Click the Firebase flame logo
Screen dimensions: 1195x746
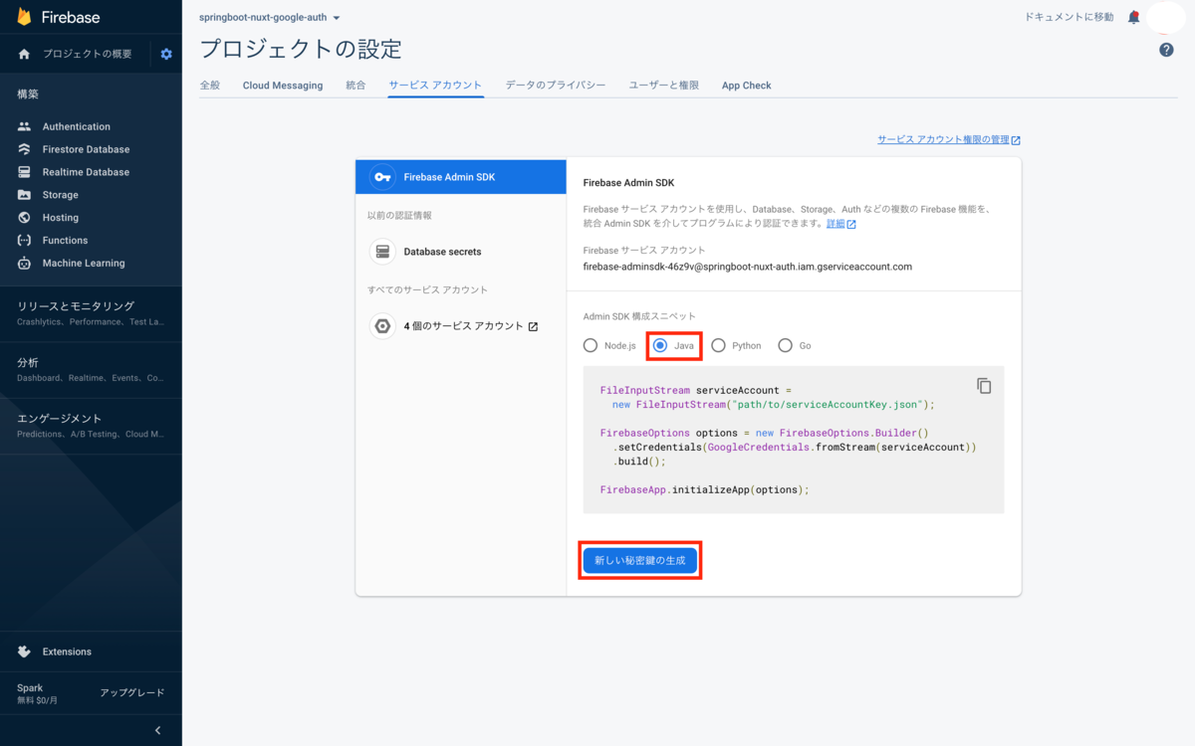25,17
